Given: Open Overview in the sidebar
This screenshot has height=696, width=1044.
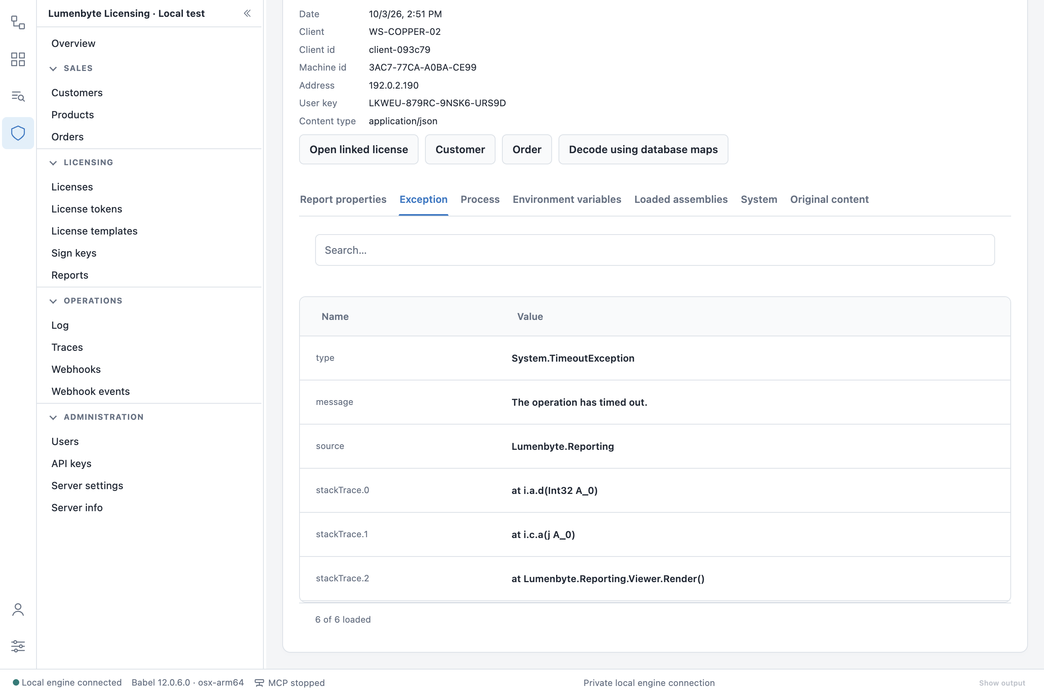Looking at the screenshot, I should point(73,43).
